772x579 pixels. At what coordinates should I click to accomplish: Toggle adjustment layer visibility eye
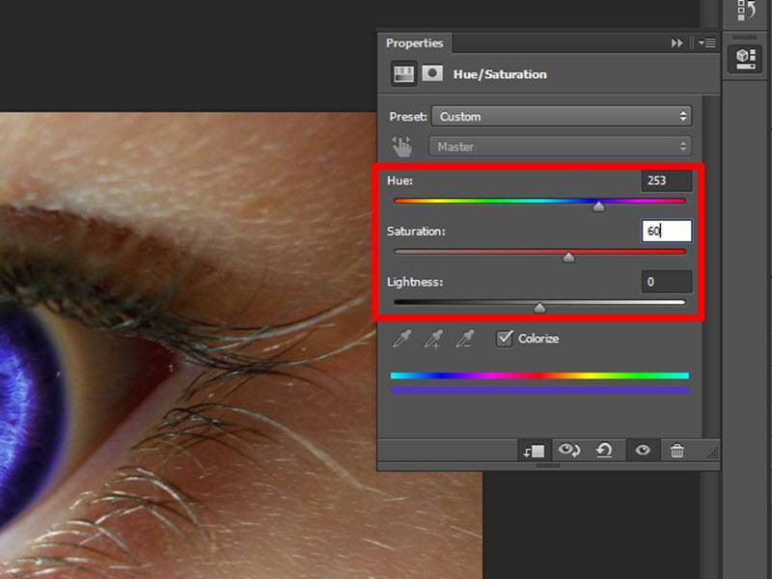click(x=642, y=451)
